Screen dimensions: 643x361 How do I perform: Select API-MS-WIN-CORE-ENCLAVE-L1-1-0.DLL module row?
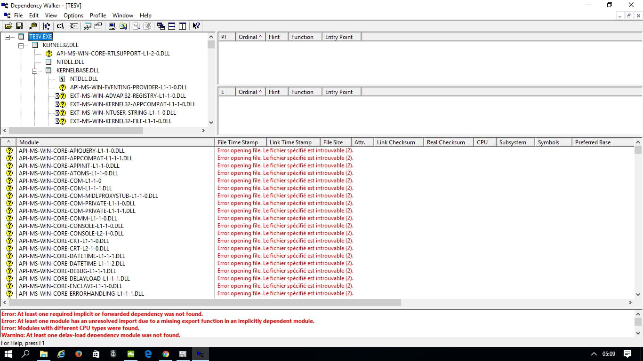click(x=70, y=286)
